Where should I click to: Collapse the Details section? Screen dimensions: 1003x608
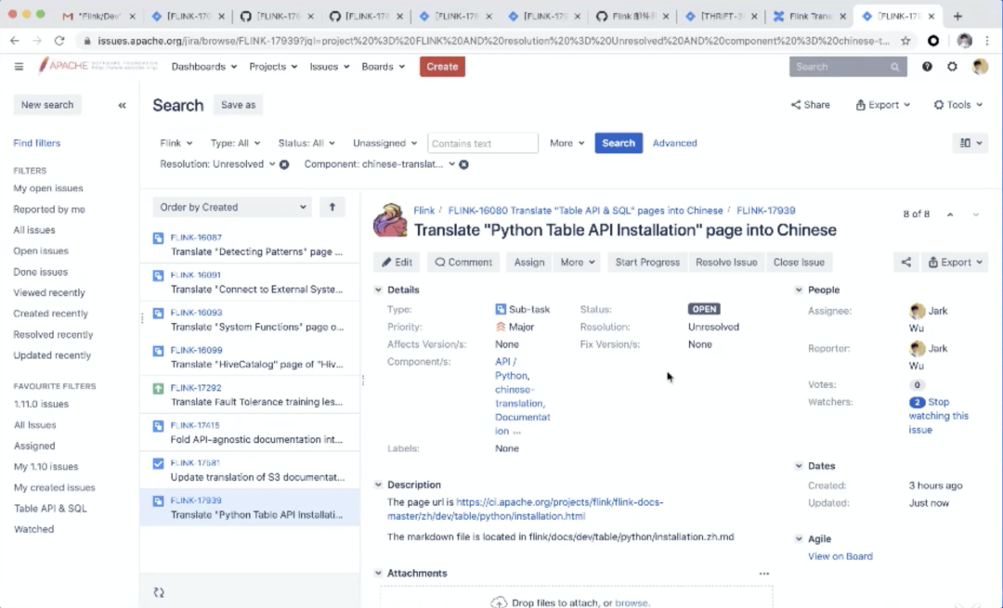(x=378, y=291)
